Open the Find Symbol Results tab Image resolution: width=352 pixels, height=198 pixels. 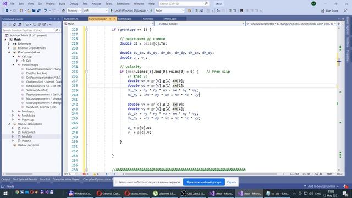(x=25, y=179)
